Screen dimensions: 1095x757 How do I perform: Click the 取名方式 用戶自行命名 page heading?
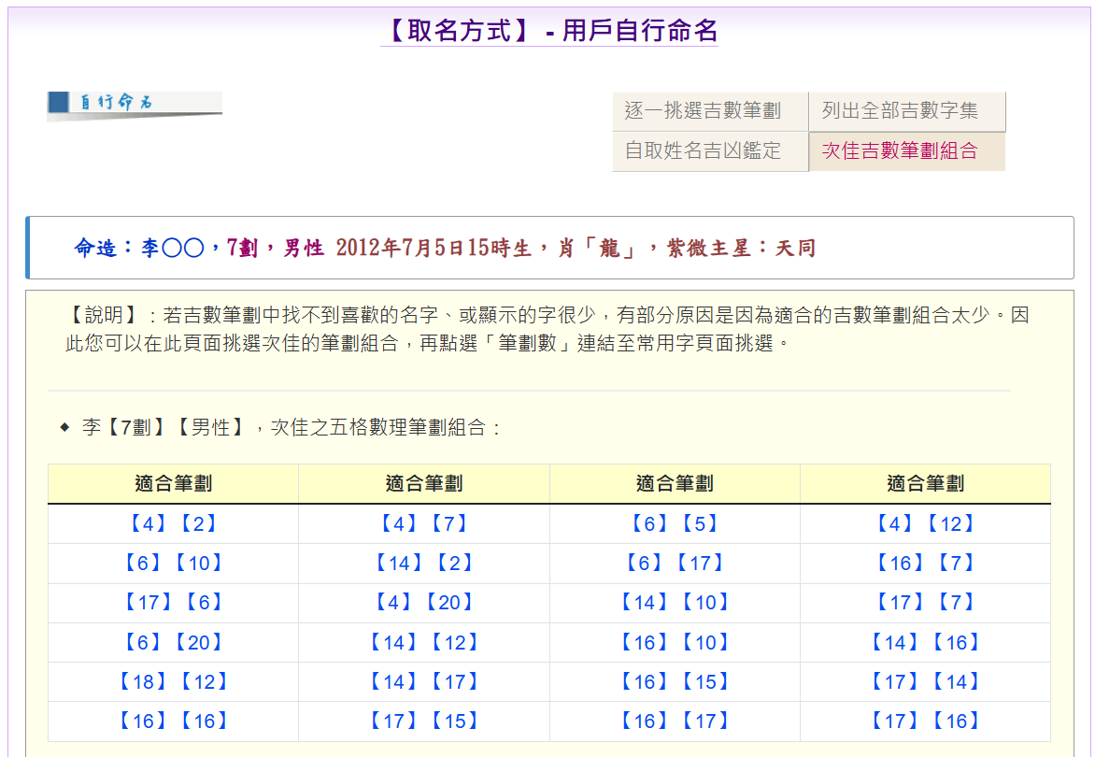(549, 31)
